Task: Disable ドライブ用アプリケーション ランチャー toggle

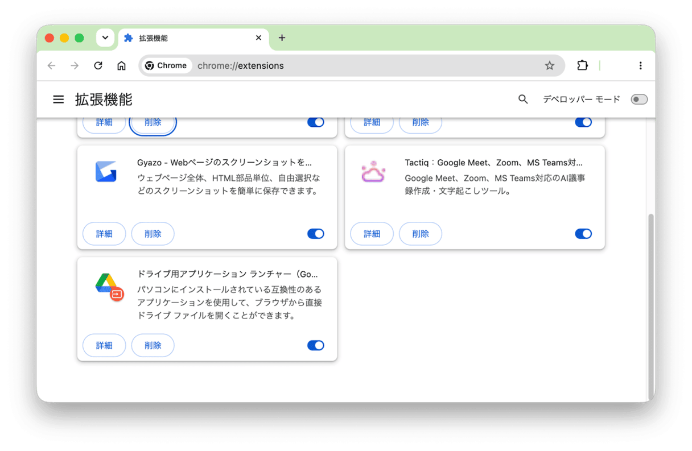Action: pos(315,345)
